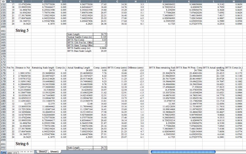Select the Sheet1 tab

click(55, 151)
